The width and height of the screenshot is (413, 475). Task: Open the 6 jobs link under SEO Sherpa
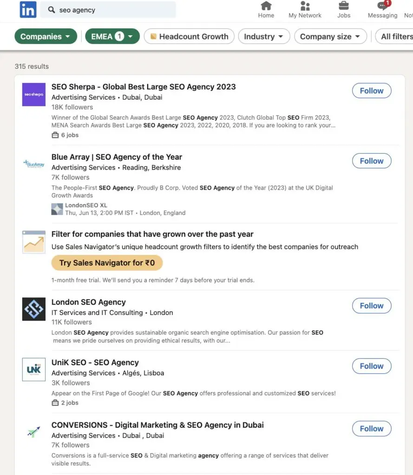pyautogui.click(x=66, y=135)
